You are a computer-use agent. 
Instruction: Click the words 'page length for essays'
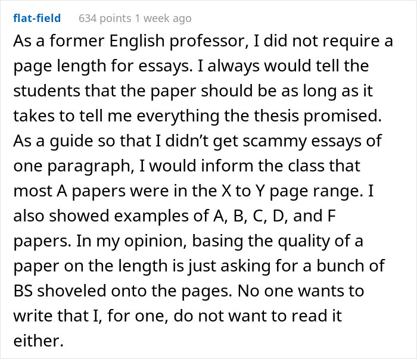(102, 66)
